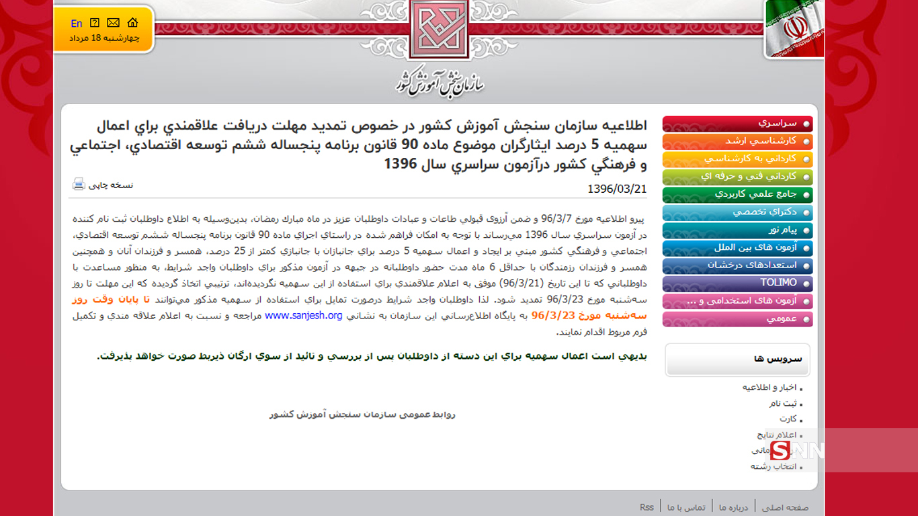Click the Rss link at the bottom
The height and width of the screenshot is (516, 918).
tap(646, 507)
